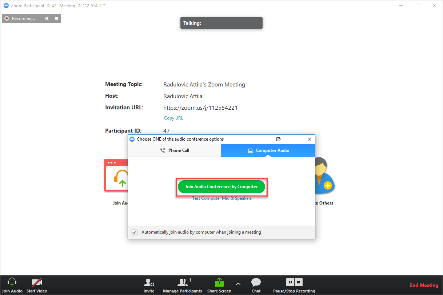
Task: Open Invite from the bottom toolbar
Action: (x=149, y=285)
